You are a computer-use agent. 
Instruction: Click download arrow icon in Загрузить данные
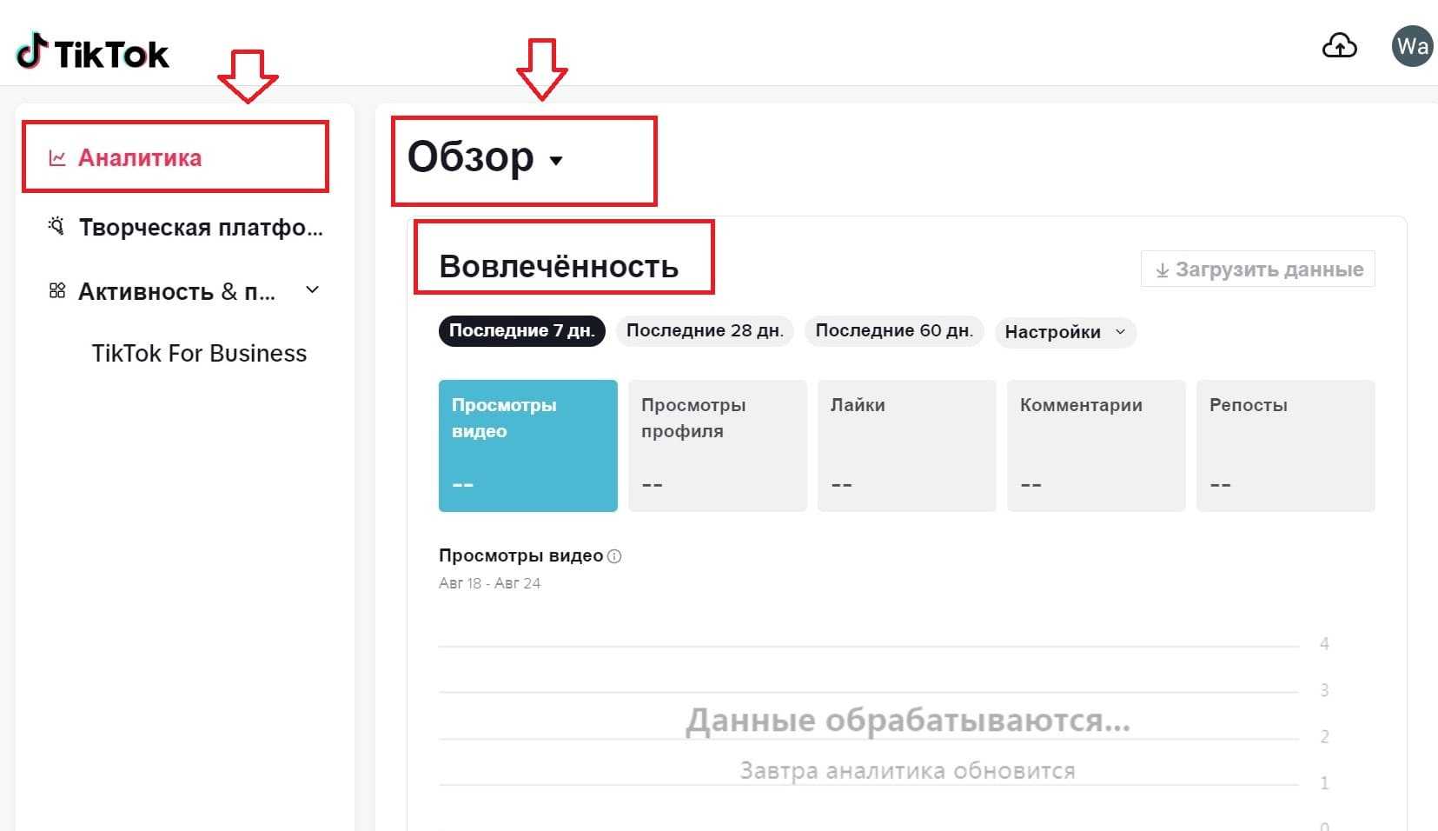[x=1162, y=270]
